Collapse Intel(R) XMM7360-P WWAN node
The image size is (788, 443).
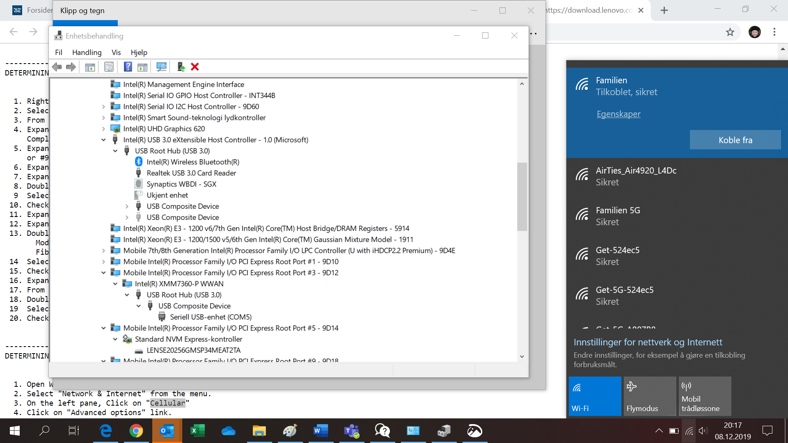tap(115, 284)
